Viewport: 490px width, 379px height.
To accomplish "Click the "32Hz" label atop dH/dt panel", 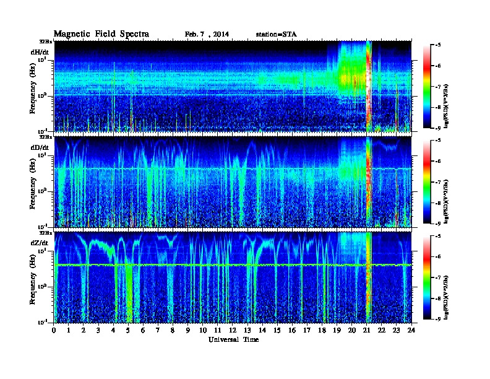I will point(45,41).
